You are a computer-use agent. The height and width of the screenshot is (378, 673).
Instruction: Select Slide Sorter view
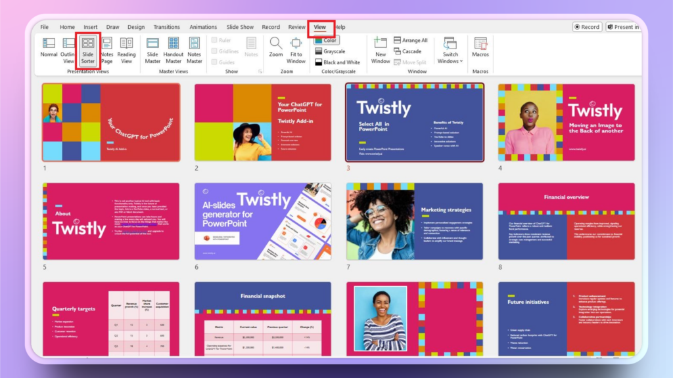[x=87, y=51]
